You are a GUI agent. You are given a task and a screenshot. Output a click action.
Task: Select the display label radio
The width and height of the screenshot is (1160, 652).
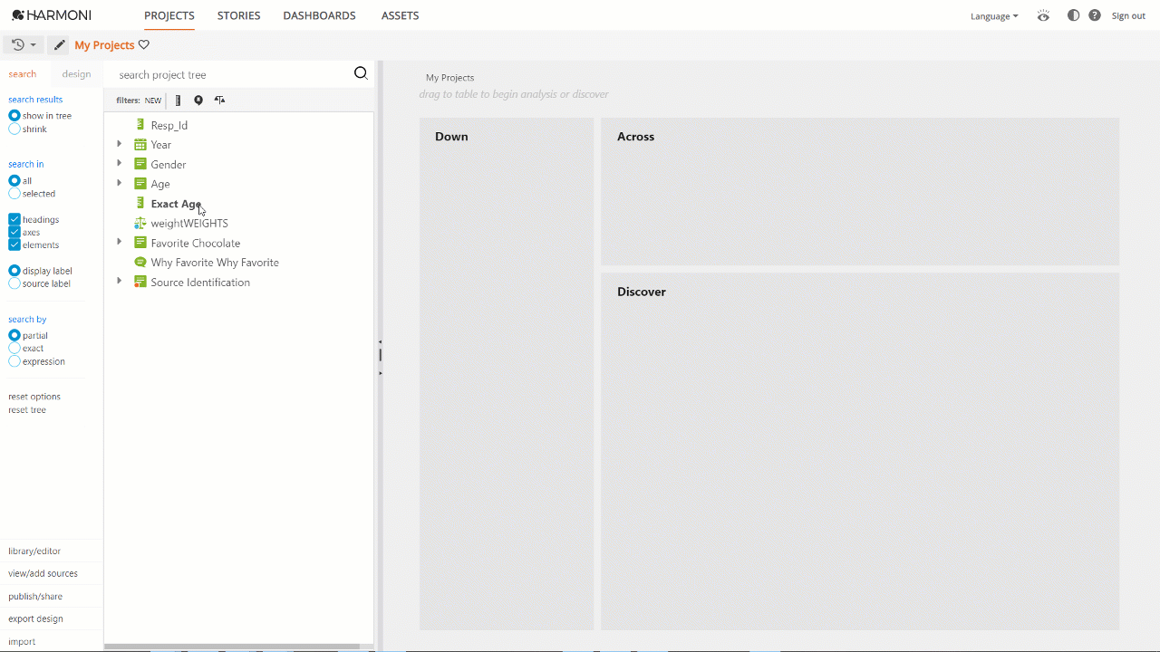(x=14, y=271)
